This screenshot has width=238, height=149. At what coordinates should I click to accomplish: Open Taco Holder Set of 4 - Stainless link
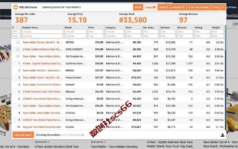tap(42, 70)
